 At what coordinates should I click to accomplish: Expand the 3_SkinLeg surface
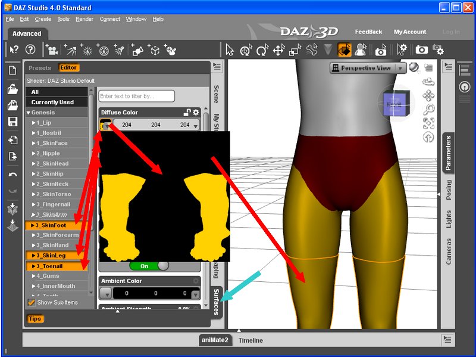[34, 256]
